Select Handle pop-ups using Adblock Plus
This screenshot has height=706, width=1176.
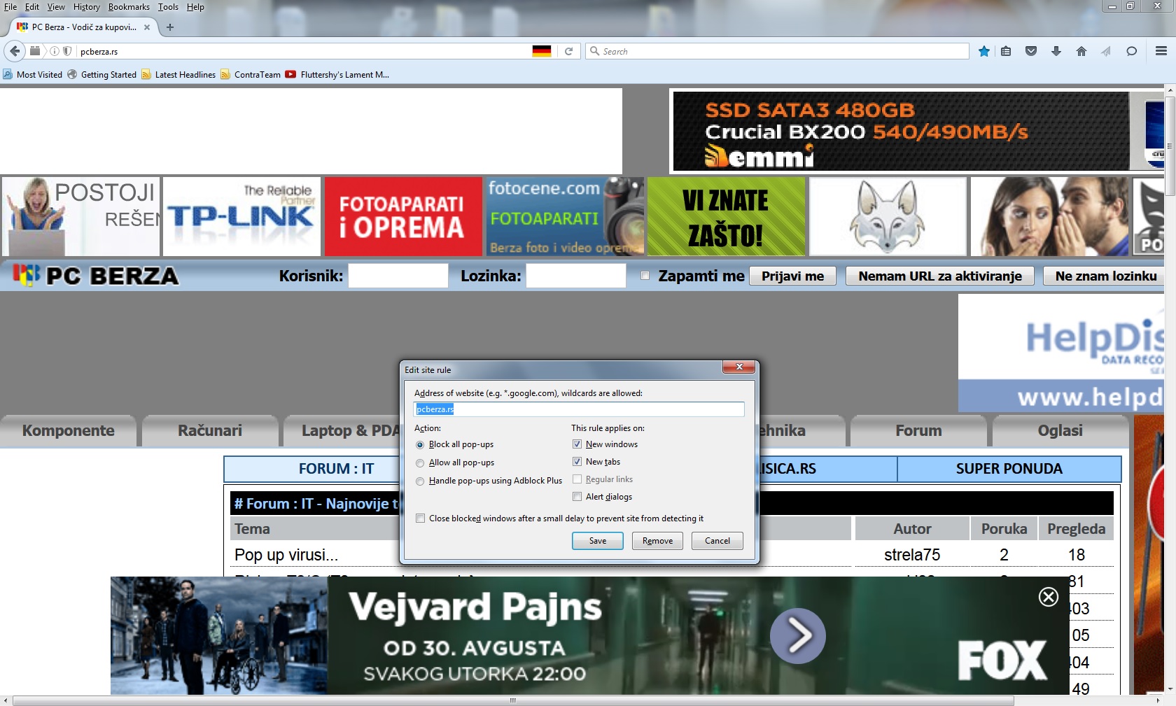pos(420,481)
